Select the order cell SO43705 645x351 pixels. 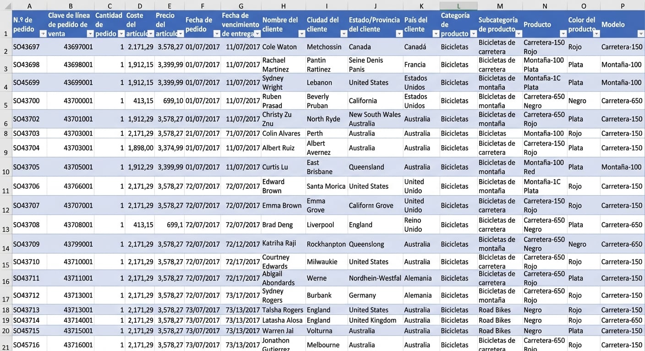tap(29, 167)
